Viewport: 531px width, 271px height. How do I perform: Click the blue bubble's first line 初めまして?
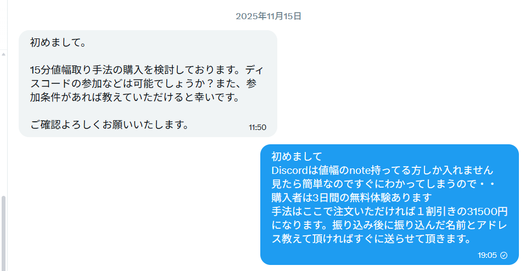(297, 156)
